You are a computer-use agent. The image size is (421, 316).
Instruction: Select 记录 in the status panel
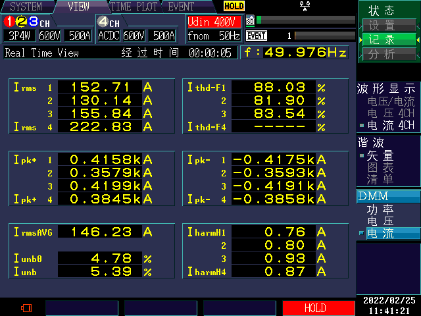coord(382,39)
